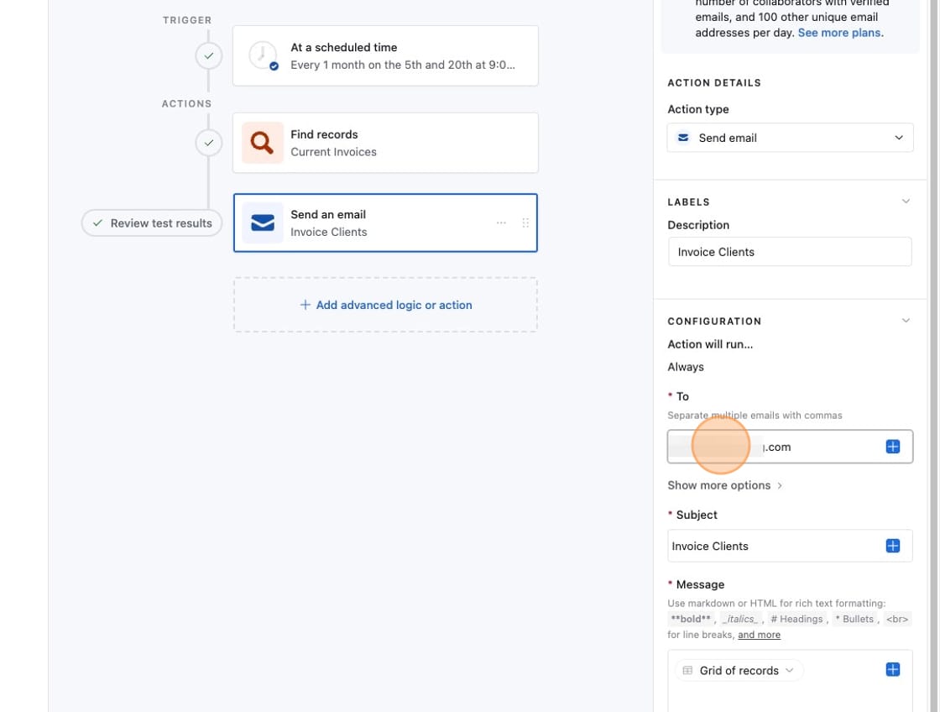Screen dimensions: 940x712
Task: Click the plus icon in the Subject field
Action: (x=892, y=545)
